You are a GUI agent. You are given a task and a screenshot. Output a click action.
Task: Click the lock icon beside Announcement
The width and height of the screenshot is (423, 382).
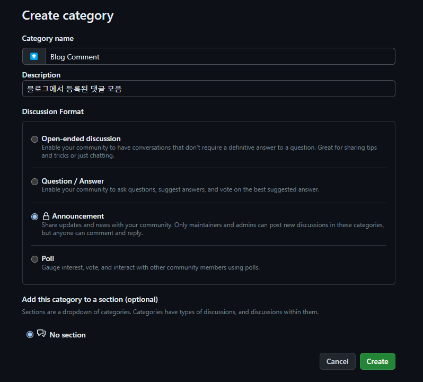click(x=46, y=216)
